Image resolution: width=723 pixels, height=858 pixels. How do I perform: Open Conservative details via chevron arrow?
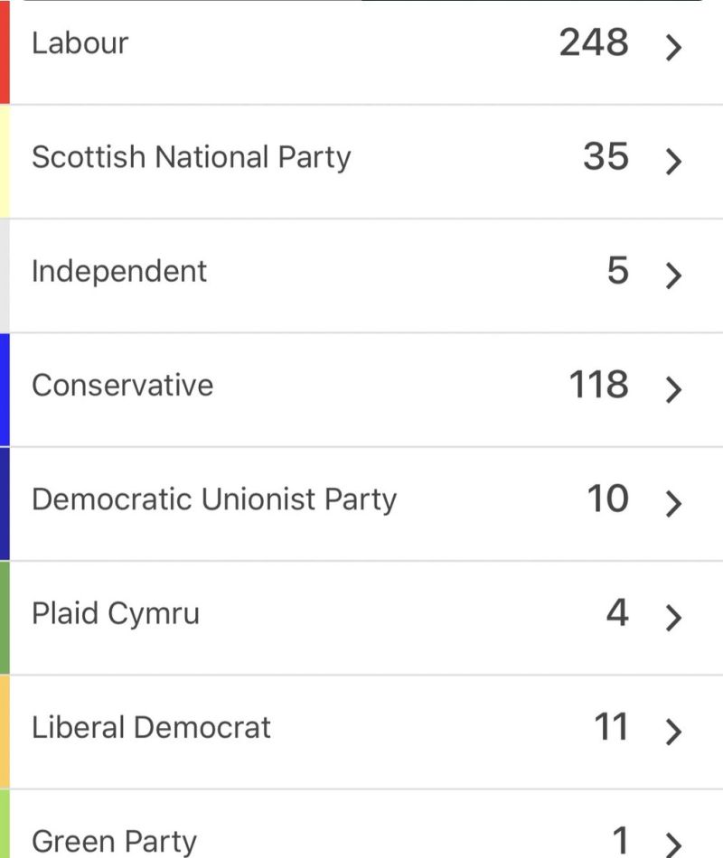pyautogui.click(x=673, y=389)
